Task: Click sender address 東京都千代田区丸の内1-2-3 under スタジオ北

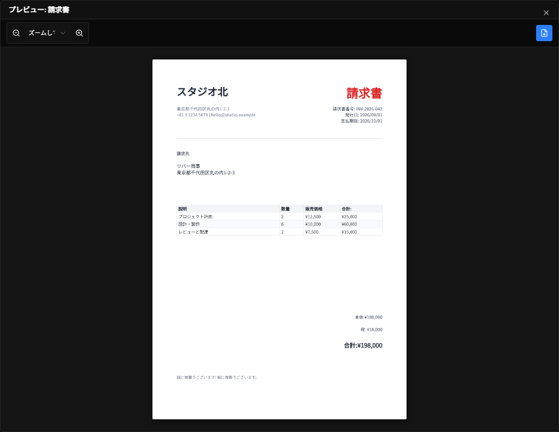Action: click(203, 109)
